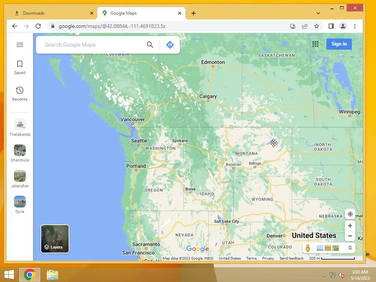The width and height of the screenshot is (376, 282).
Task: Select the Street View pegman
Action: tap(308, 248)
